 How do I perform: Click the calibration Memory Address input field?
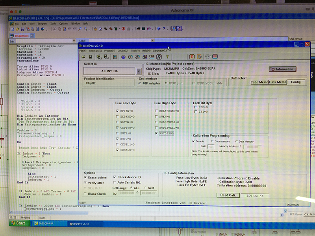[252, 147]
